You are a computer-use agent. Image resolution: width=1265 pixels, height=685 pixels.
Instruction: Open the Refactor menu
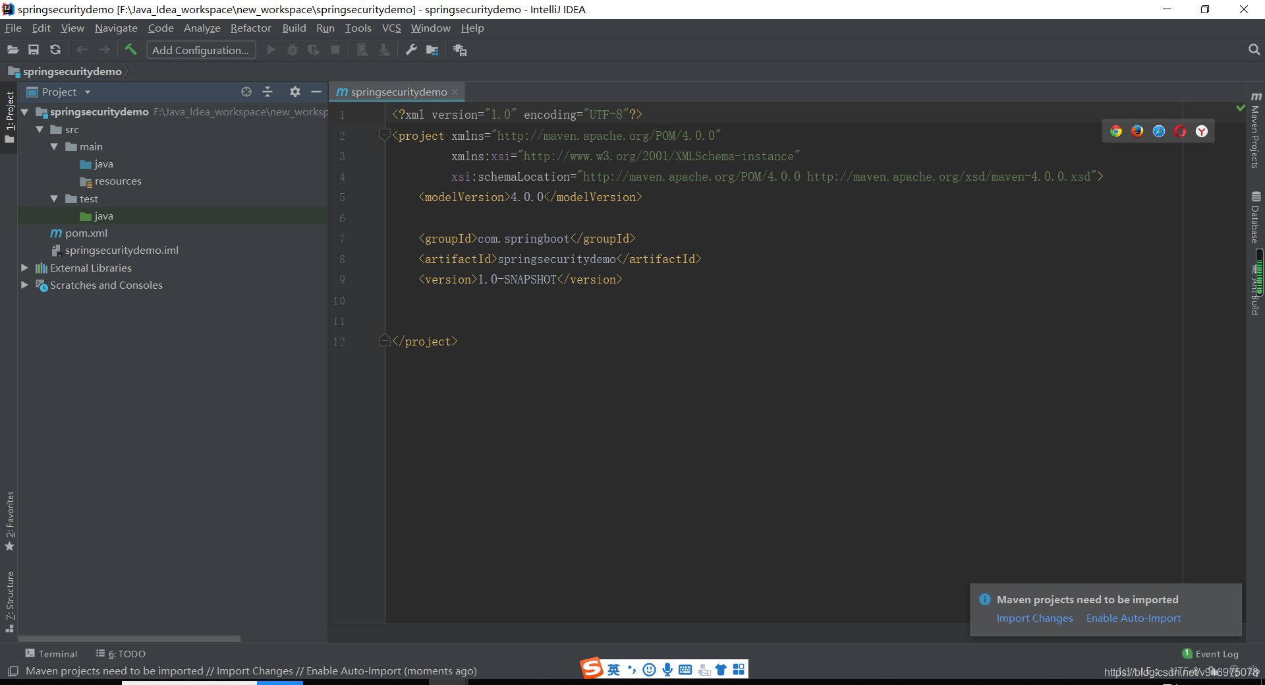tap(250, 28)
